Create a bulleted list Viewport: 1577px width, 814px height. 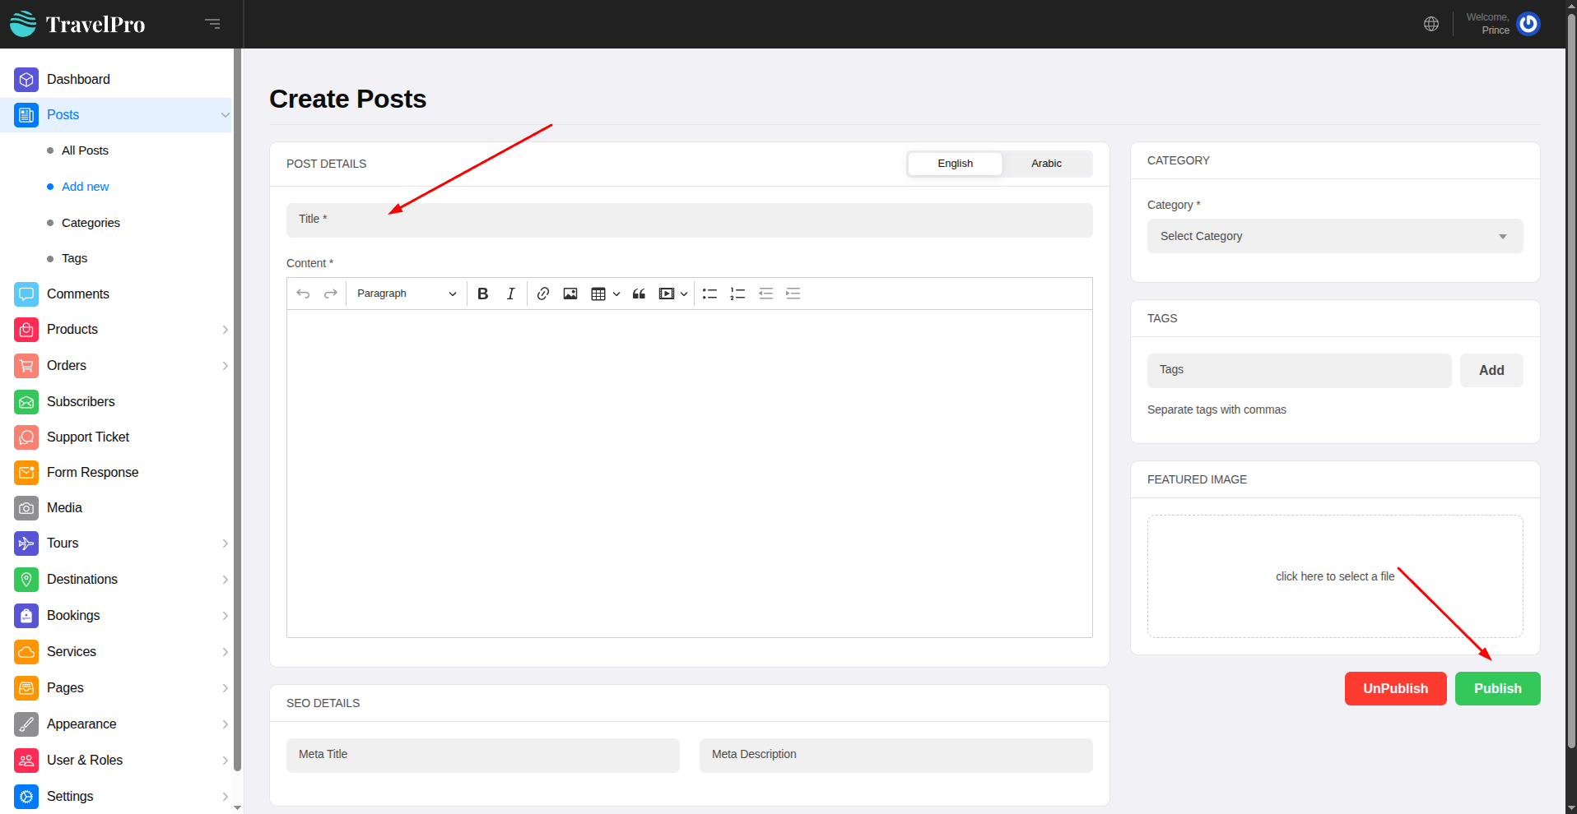click(x=709, y=294)
